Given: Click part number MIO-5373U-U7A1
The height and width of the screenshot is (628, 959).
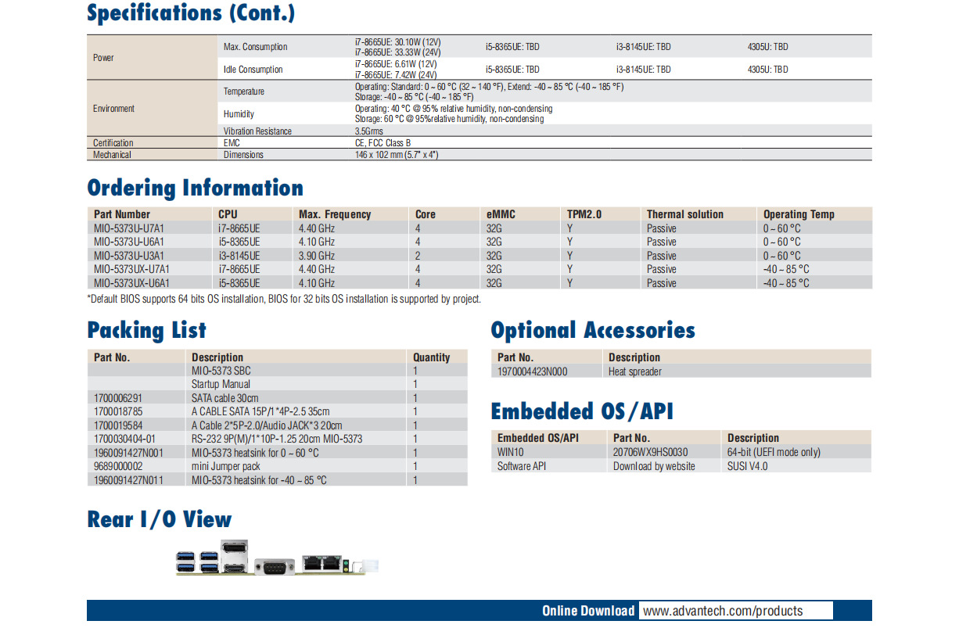Looking at the screenshot, I should pyautogui.click(x=129, y=228).
